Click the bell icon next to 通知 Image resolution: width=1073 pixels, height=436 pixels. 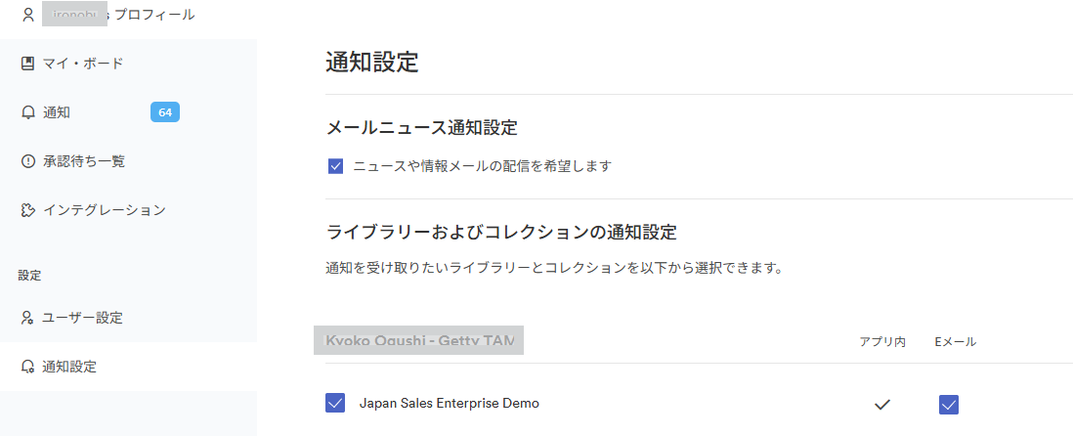click(28, 113)
